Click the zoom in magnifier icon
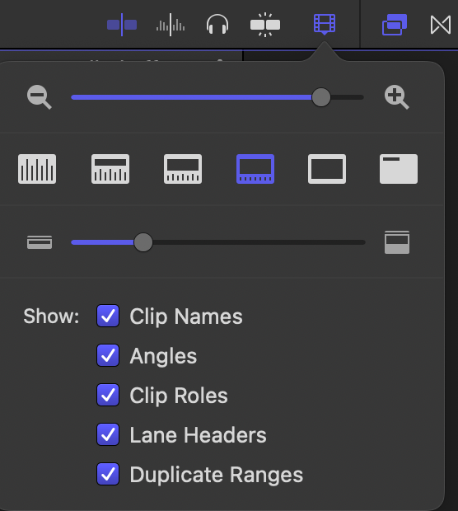458x511 pixels. tap(396, 97)
